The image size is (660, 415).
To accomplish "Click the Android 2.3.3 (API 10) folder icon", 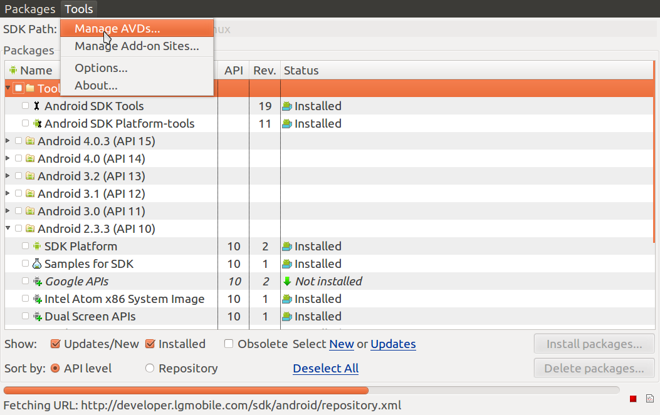I will point(30,228).
